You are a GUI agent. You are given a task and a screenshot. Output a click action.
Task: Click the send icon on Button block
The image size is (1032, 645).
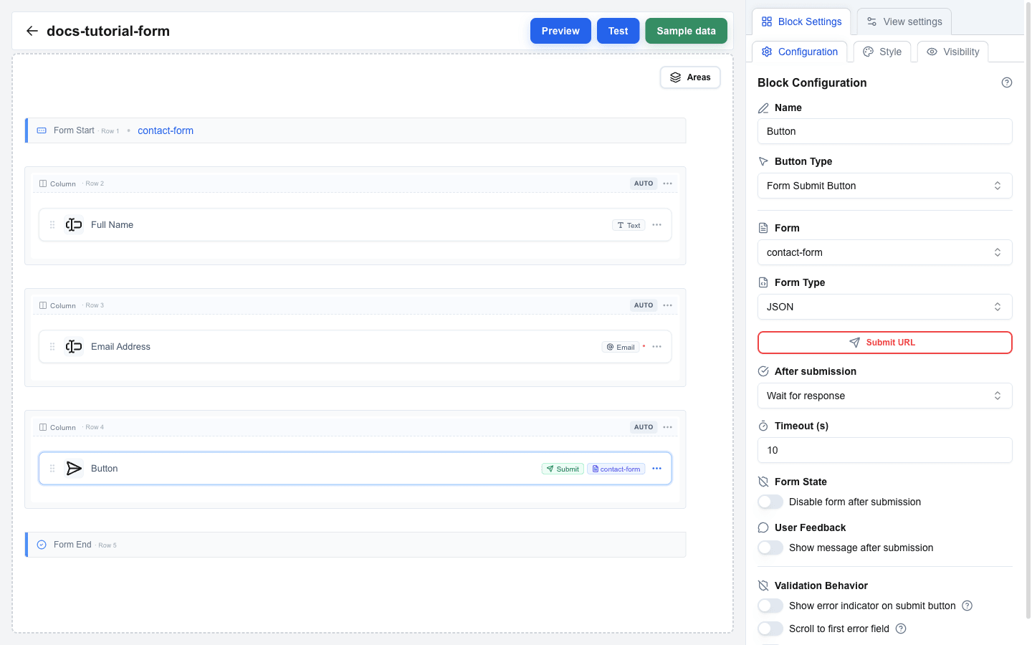point(74,469)
